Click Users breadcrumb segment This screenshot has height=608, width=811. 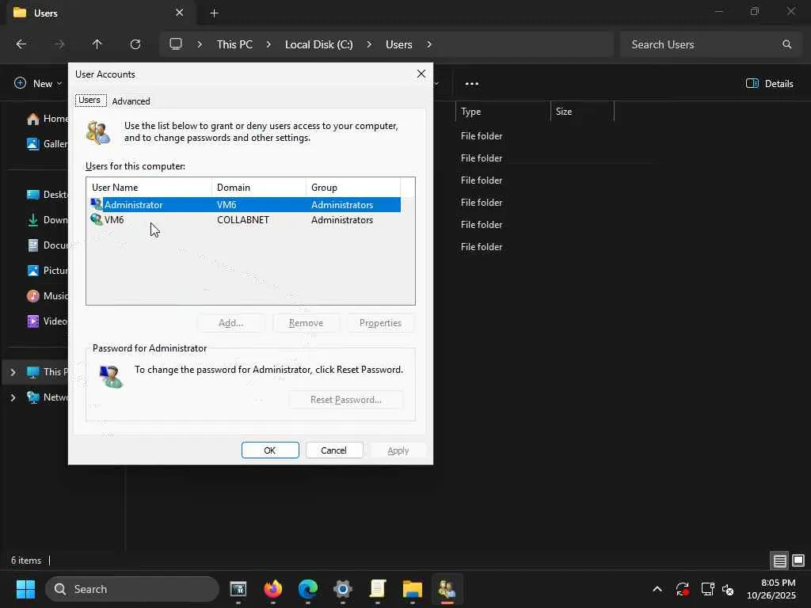(399, 44)
